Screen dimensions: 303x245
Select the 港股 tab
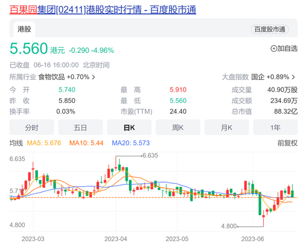(24, 29)
